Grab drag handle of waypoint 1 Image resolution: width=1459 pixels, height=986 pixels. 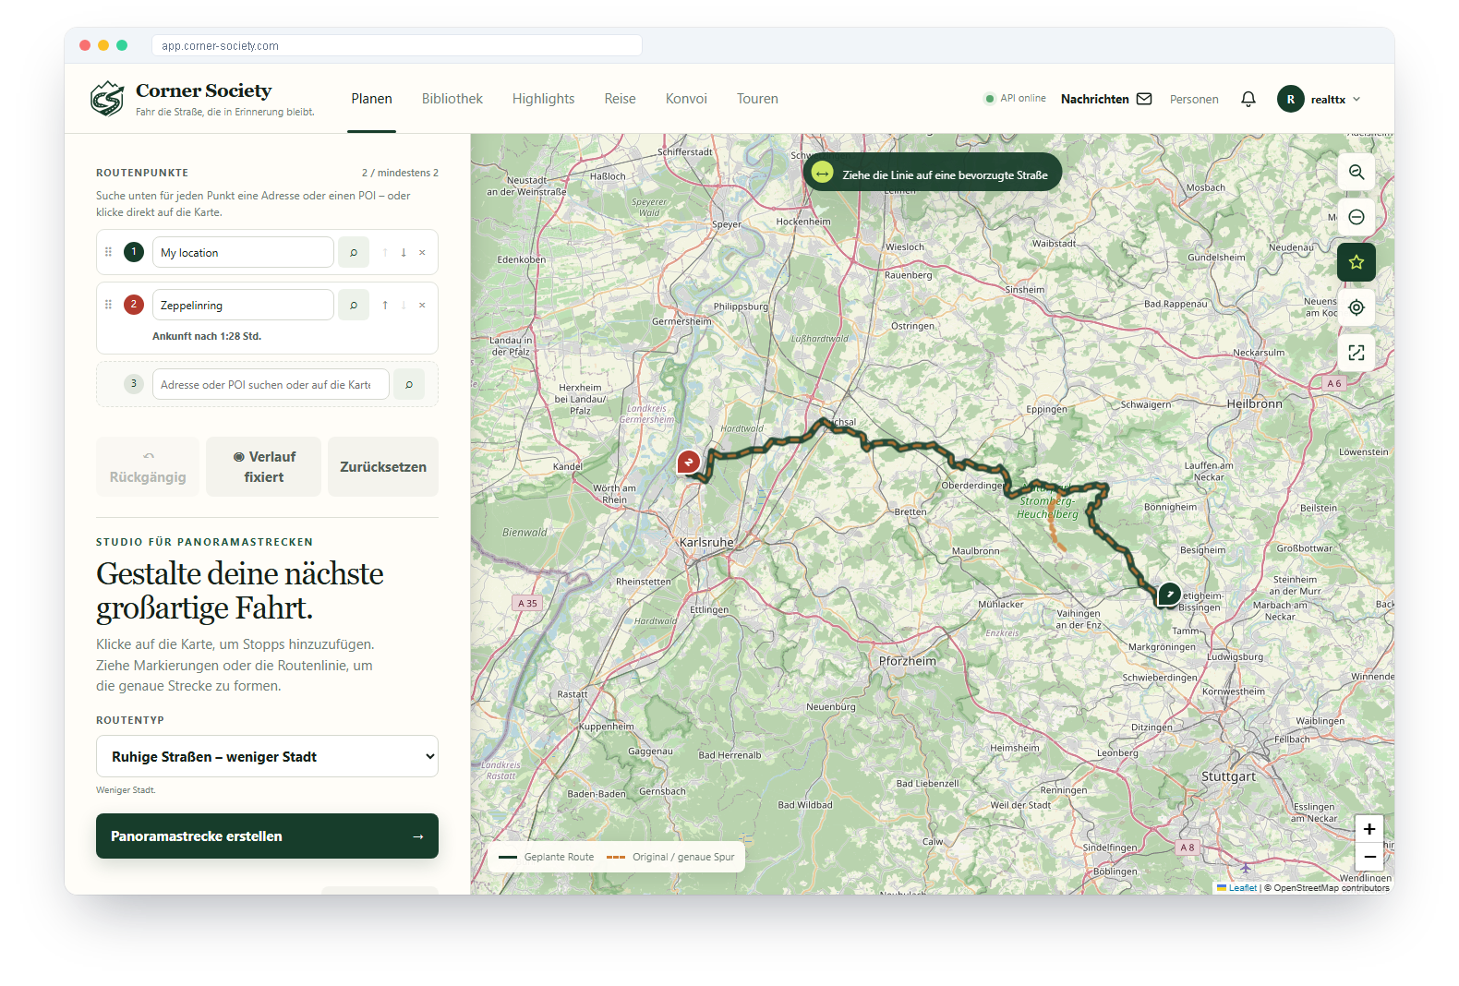108,252
